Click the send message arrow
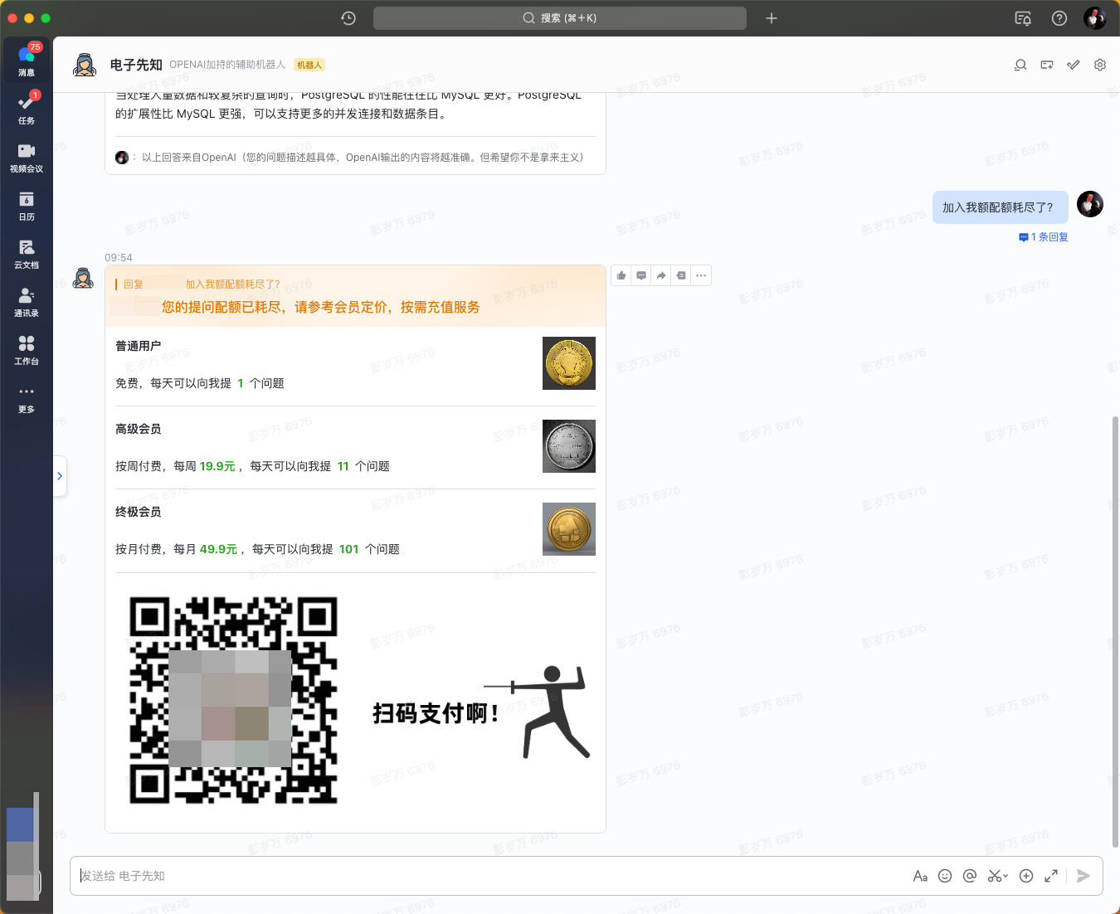Screen dimensions: 1120x914 click(1083, 876)
